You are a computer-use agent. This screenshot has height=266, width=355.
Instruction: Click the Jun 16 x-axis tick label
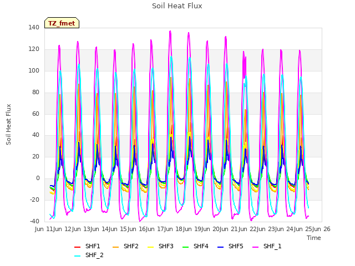point(137,229)
